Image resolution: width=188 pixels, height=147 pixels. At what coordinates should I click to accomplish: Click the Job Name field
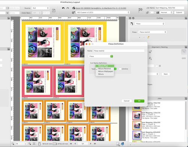click(x=170, y=8)
